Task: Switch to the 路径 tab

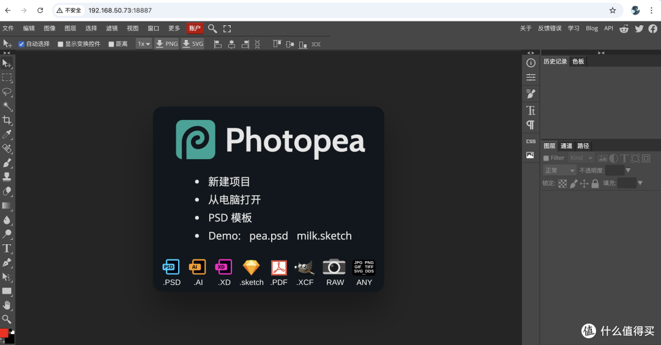Action: (583, 146)
